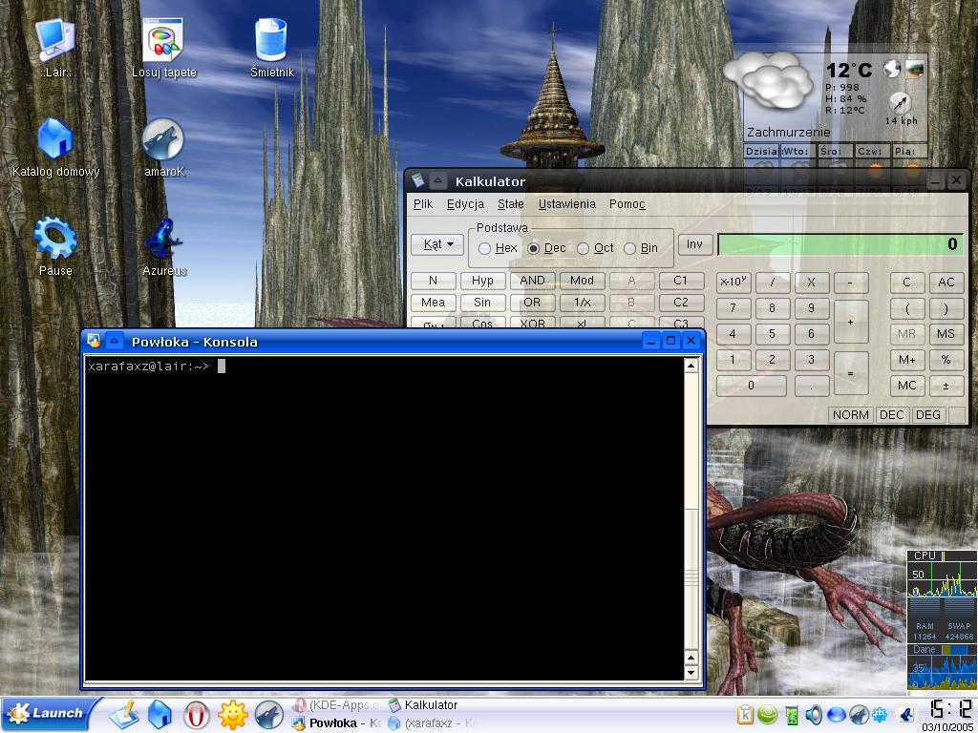Click the AC button in Kalkulator
This screenshot has height=733, width=978.
tap(946, 283)
